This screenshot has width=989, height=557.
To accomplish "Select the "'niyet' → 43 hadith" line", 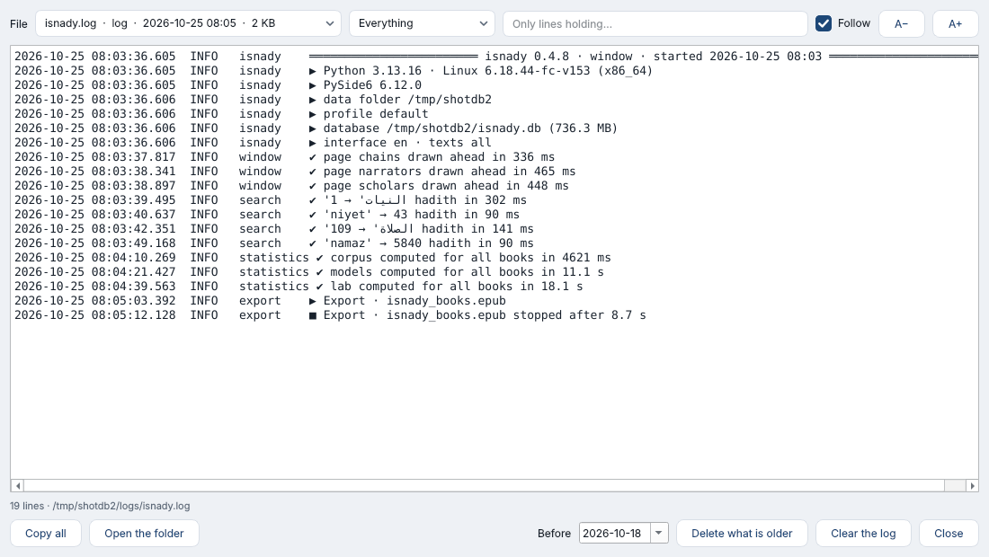I will [x=267, y=216].
